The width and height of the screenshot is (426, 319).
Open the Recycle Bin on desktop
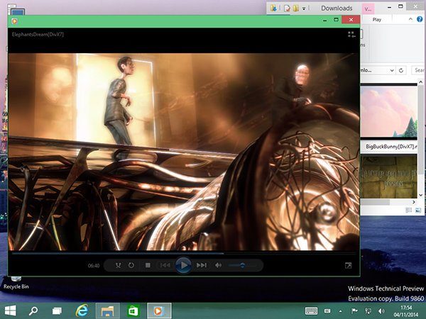(16, 283)
